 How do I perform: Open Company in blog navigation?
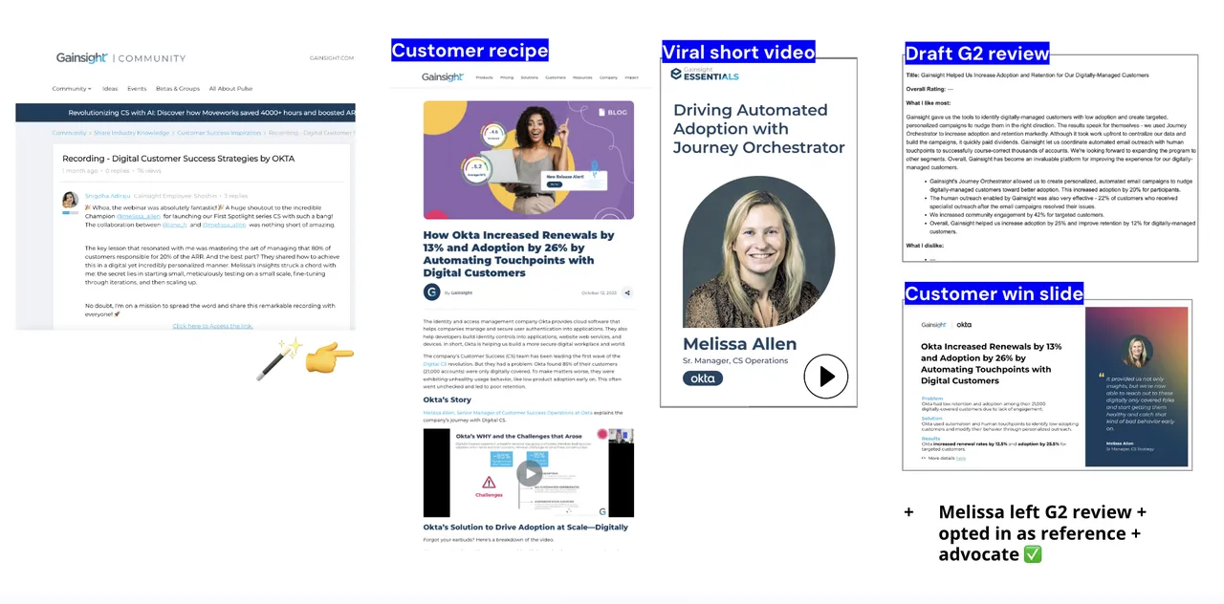pyautogui.click(x=608, y=77)
